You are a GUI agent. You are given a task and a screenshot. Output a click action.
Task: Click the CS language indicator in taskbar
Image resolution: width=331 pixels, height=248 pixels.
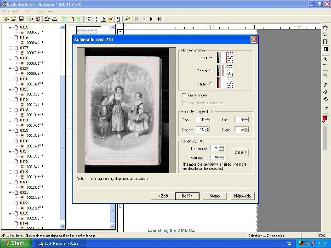pos(289,243)
